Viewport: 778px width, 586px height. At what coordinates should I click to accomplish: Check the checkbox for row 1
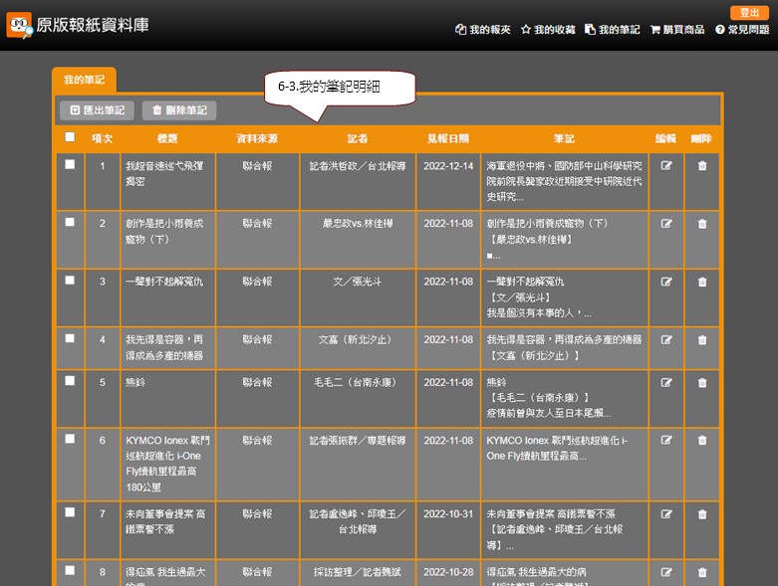pos(70,165)
